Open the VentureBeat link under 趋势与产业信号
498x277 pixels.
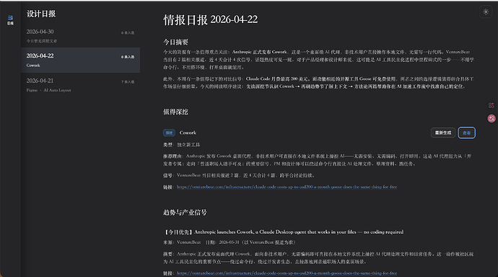(287, 273)
